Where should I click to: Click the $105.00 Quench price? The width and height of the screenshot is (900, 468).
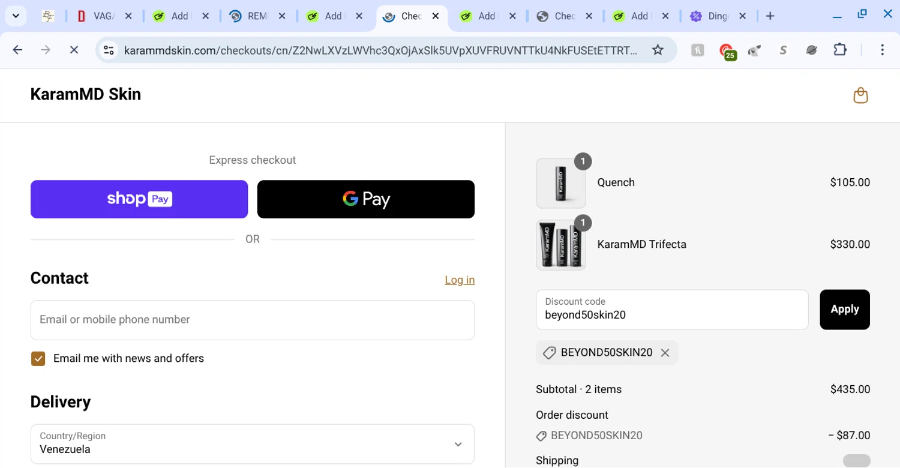pyautogui.click(x=850, y=182)
